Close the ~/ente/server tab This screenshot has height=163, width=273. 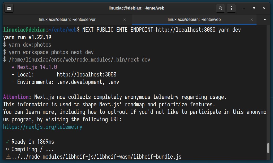pos(125,20)
